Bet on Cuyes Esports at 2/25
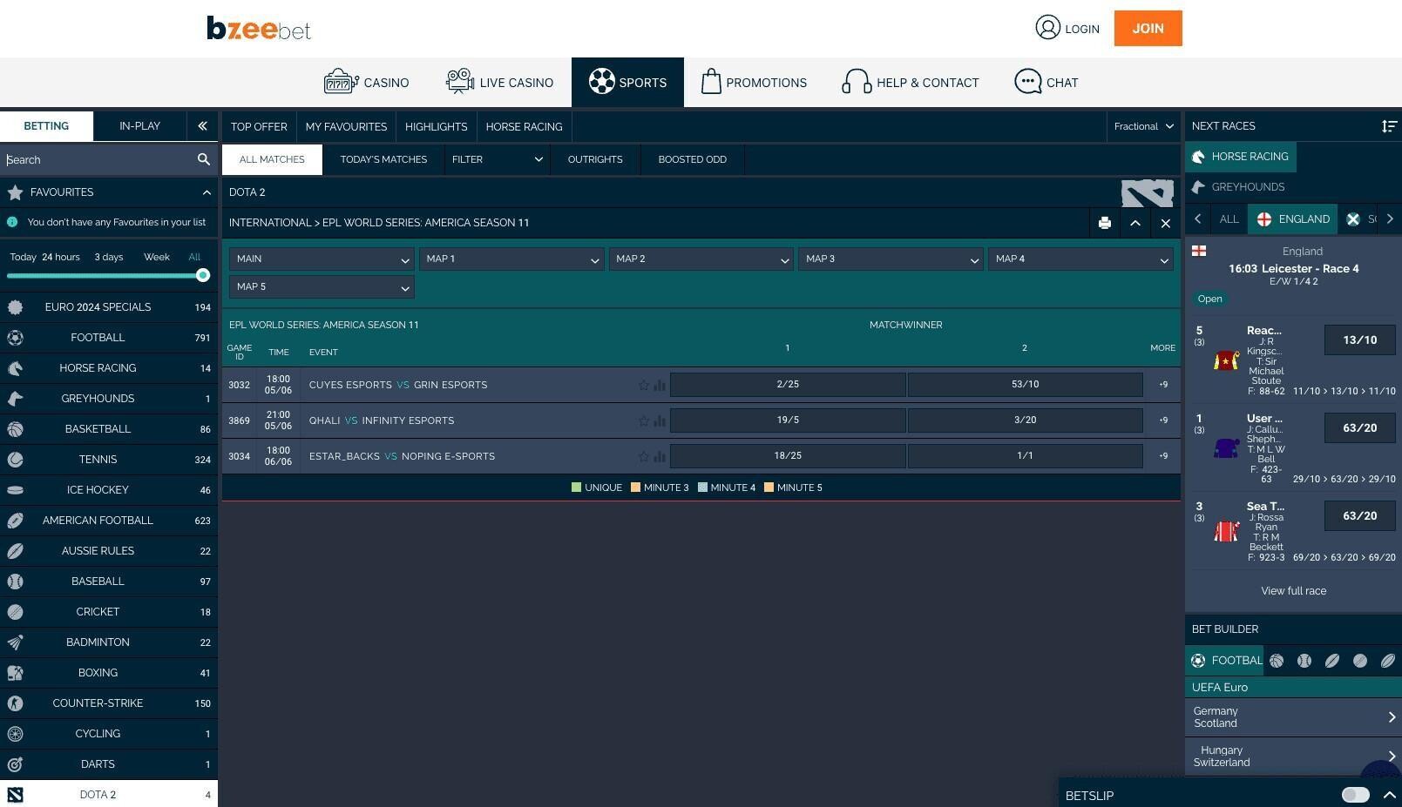This screenshot has width=1402, height=807. 788,385
